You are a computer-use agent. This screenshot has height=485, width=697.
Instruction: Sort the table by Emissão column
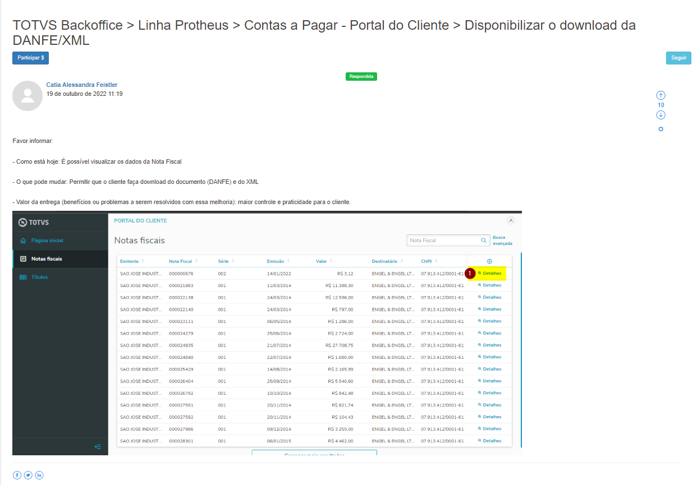point(279,261)
